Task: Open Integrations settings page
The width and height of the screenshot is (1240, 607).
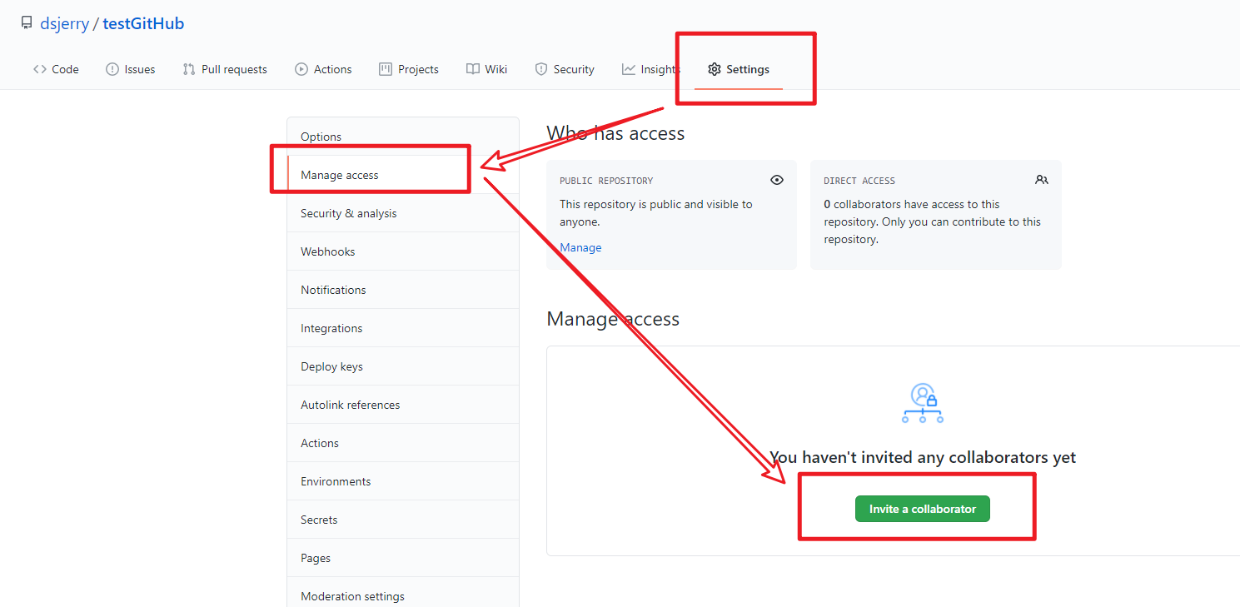Action: [403, 328]
